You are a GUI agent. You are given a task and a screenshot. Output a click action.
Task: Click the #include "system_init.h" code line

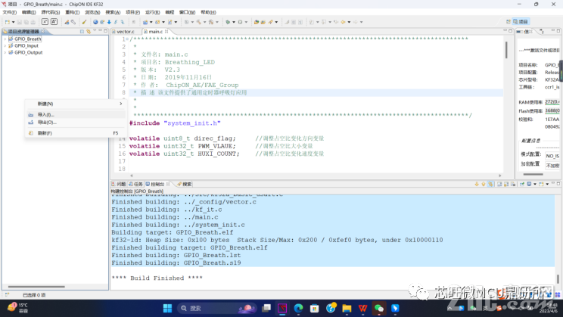tap(175, 123)
